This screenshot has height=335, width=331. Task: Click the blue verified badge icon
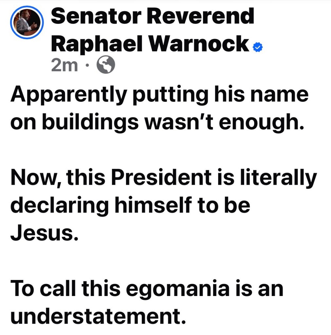coord(258,47)
